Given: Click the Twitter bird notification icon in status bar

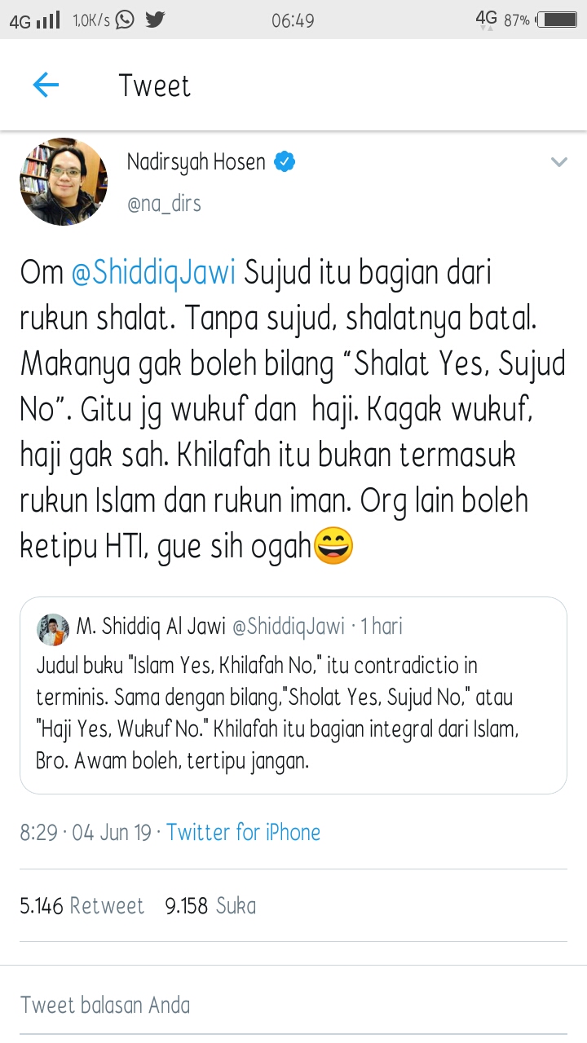Looking at the screenshot, I should tap(155, 20).
